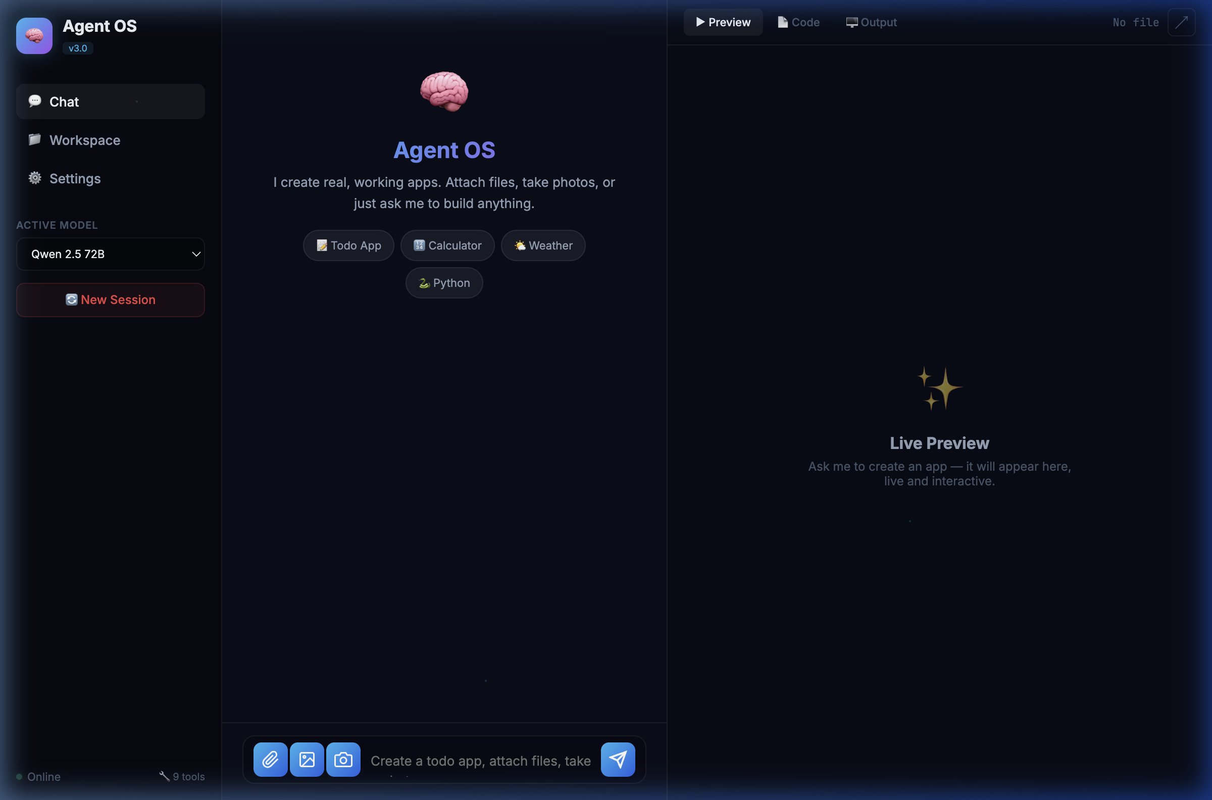
Task: Click the Agent OS title in chat
Action: coord(444,150)
